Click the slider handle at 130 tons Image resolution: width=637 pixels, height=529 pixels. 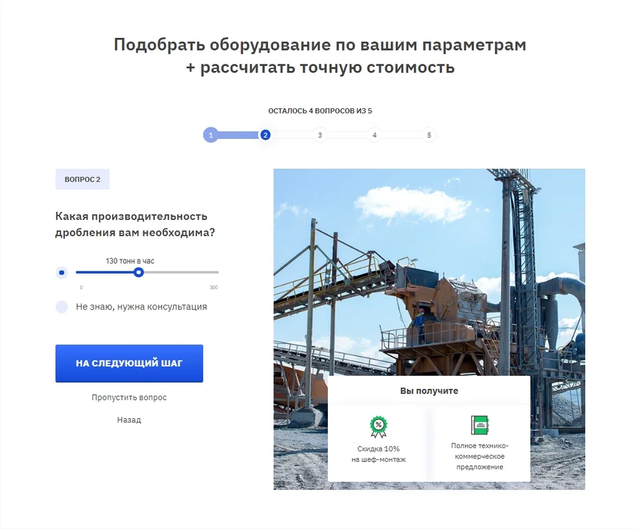tap(139, 272)
